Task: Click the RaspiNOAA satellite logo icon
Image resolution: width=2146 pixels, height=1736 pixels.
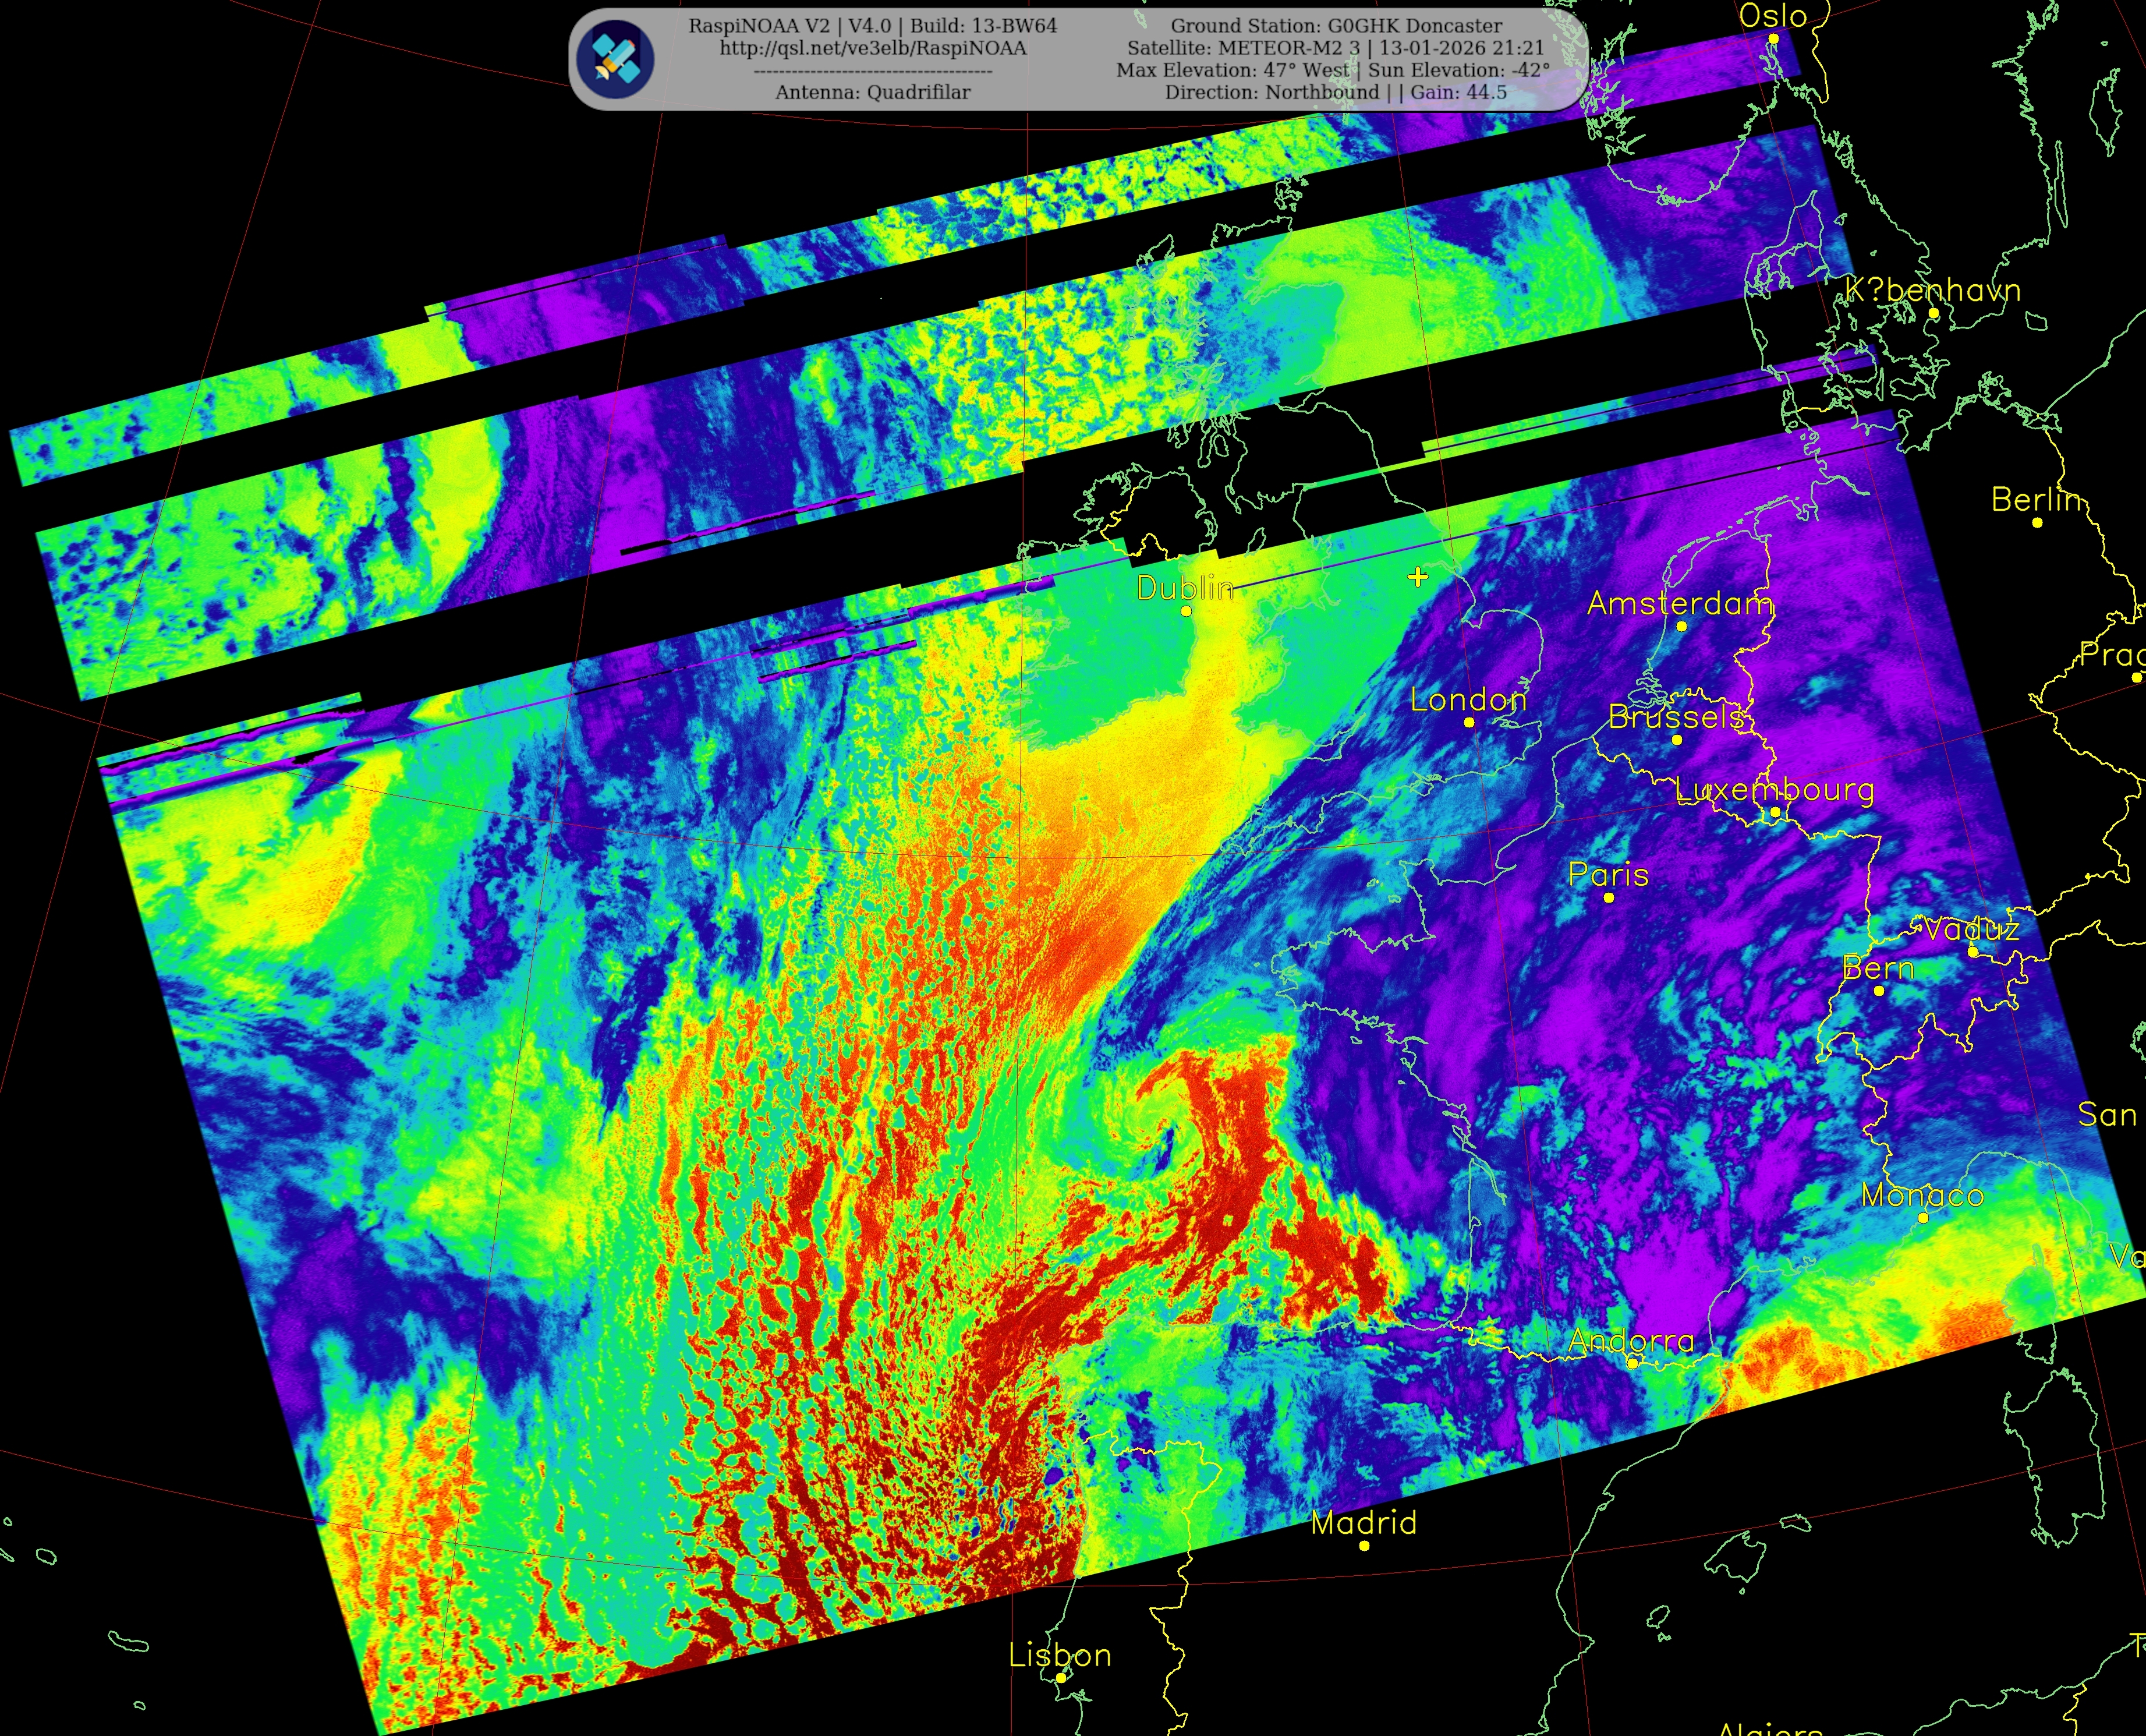Action: (616, 59)
